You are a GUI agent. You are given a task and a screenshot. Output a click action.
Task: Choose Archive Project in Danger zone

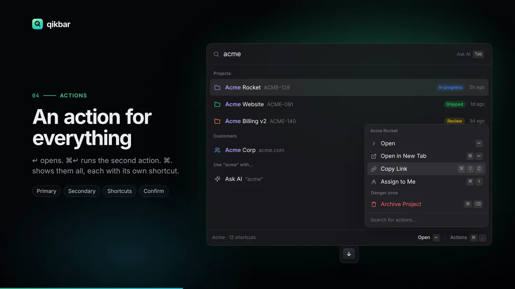[x=426, y=204]
